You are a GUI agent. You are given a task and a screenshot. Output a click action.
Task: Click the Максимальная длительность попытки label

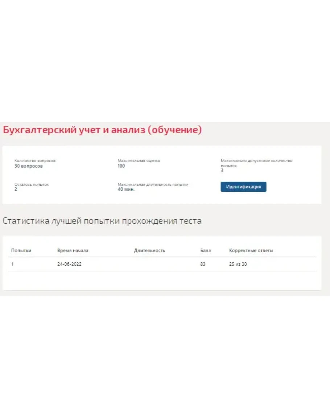pos(153,184)
